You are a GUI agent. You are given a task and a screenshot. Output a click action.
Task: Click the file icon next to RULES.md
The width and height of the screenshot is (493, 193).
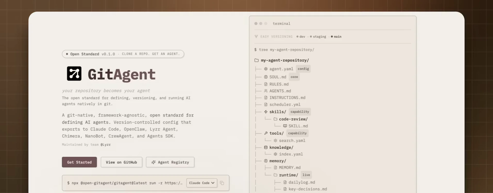(266, 84)
